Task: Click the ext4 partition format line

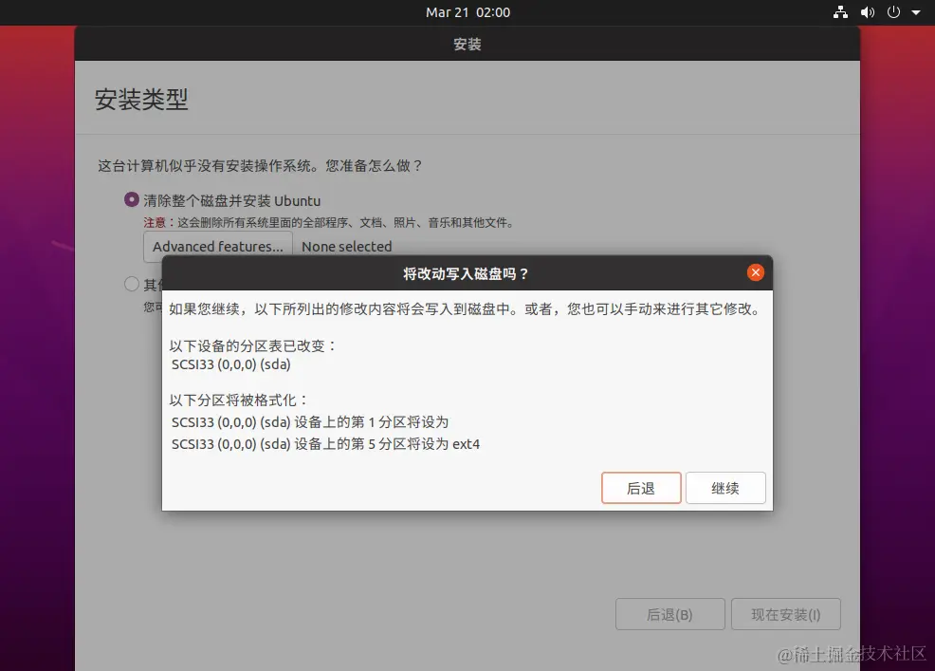Action: click(x=326, y=443)
